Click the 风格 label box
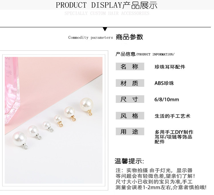This screenshot has height=195, width=214. pos(130,116)
